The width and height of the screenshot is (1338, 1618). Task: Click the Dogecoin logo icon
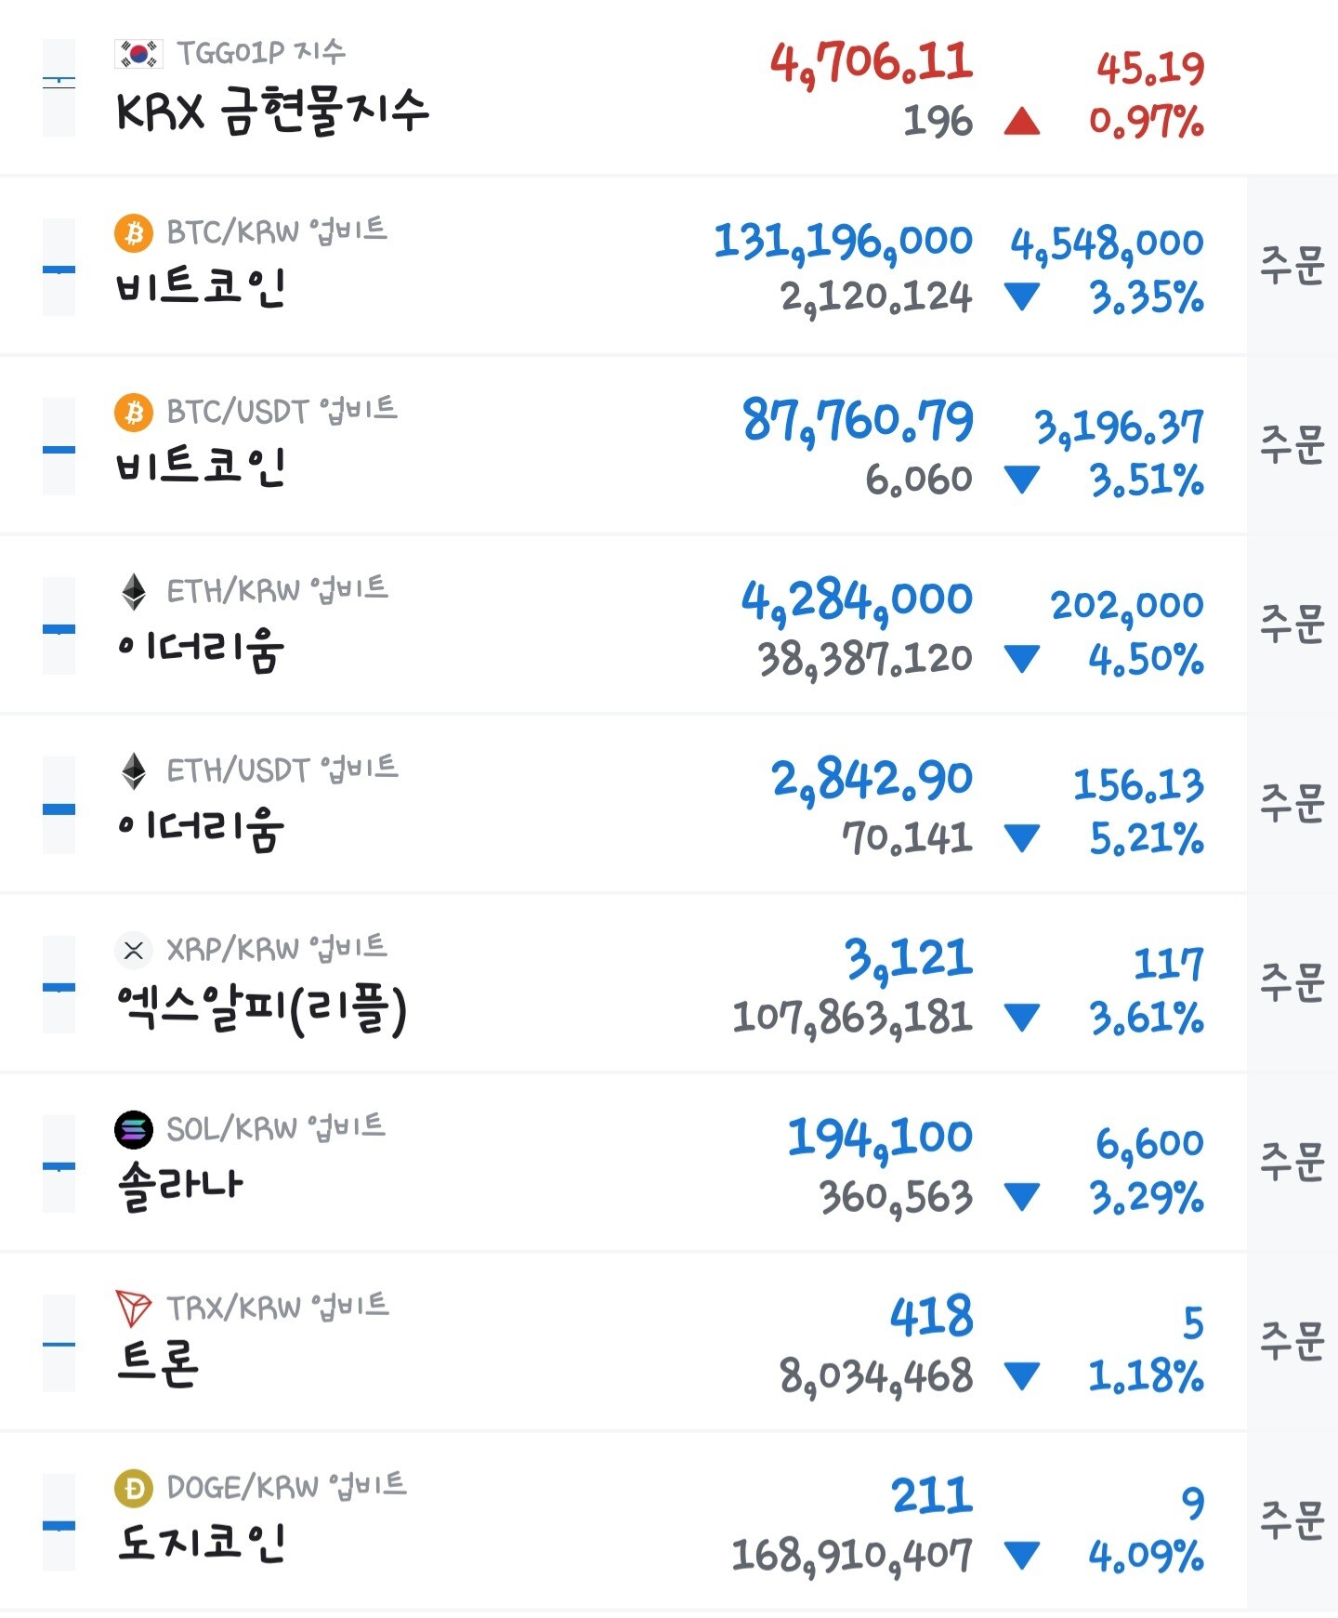point(134,1488)
